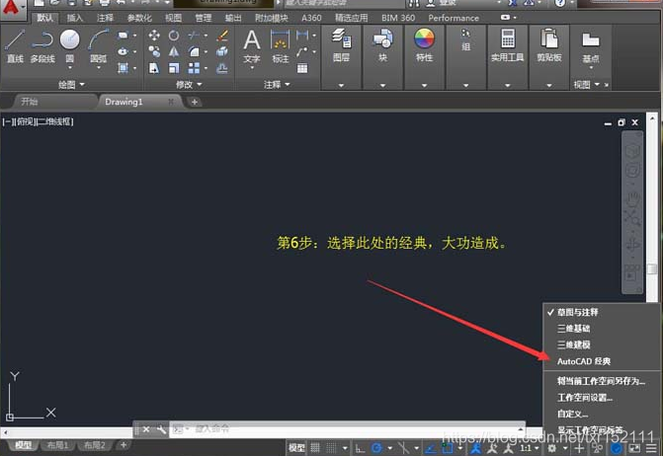663x456 pixels.
Task: Open the 圆弧 arc options dropdown arrow
Action: click(x=99, y=67)
